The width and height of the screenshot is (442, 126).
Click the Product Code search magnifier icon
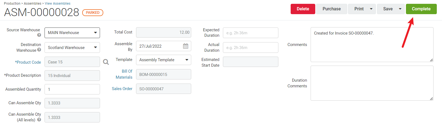pos(106,62)
